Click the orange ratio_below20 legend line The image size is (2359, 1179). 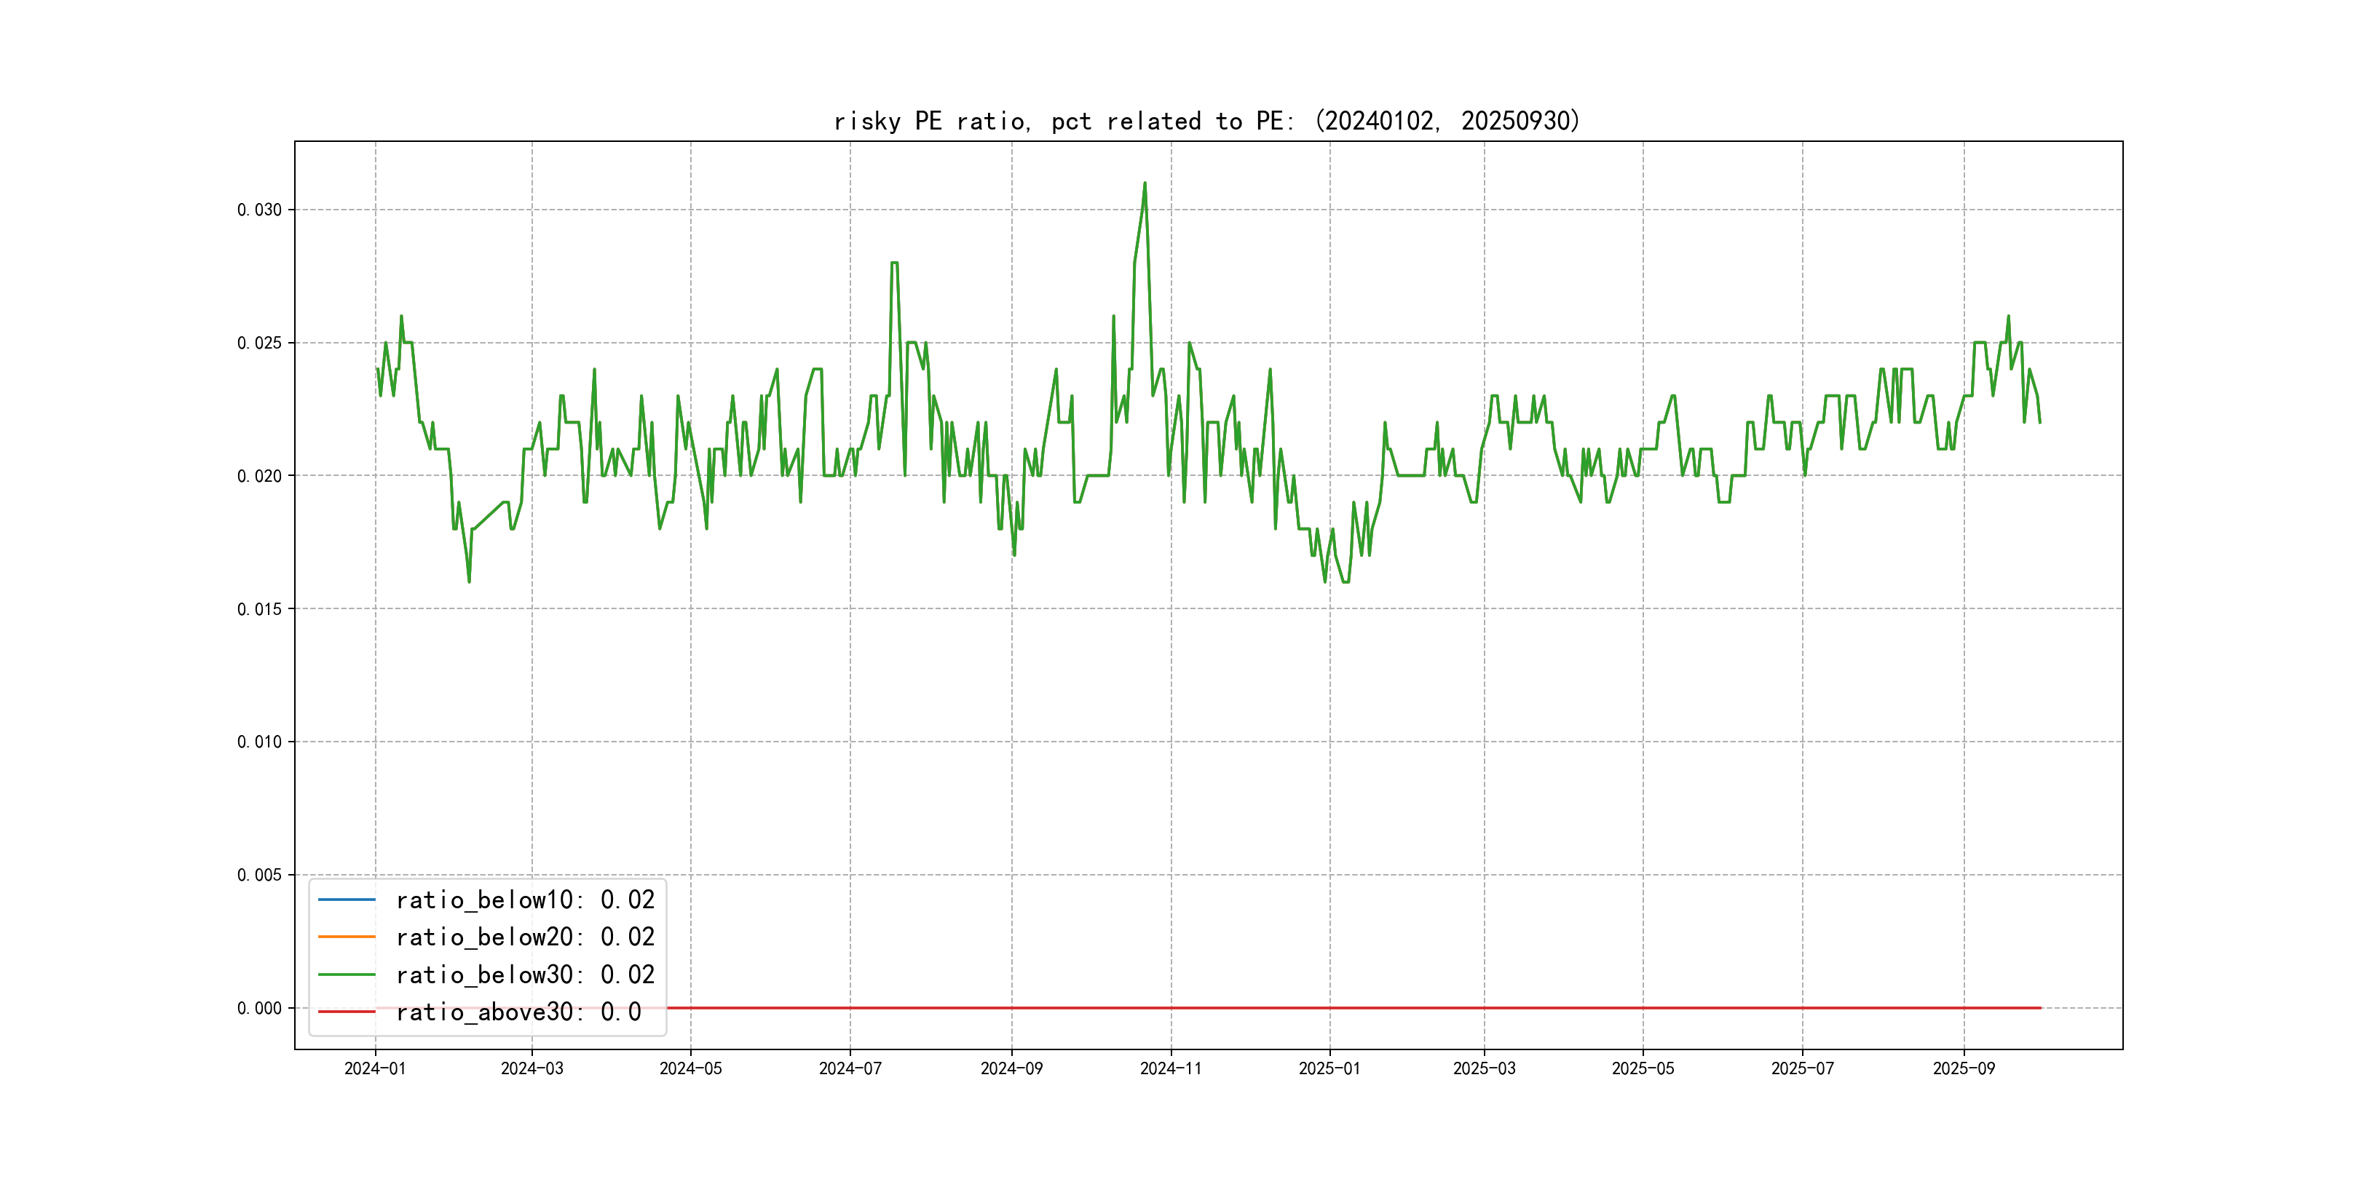coord(346,937)
